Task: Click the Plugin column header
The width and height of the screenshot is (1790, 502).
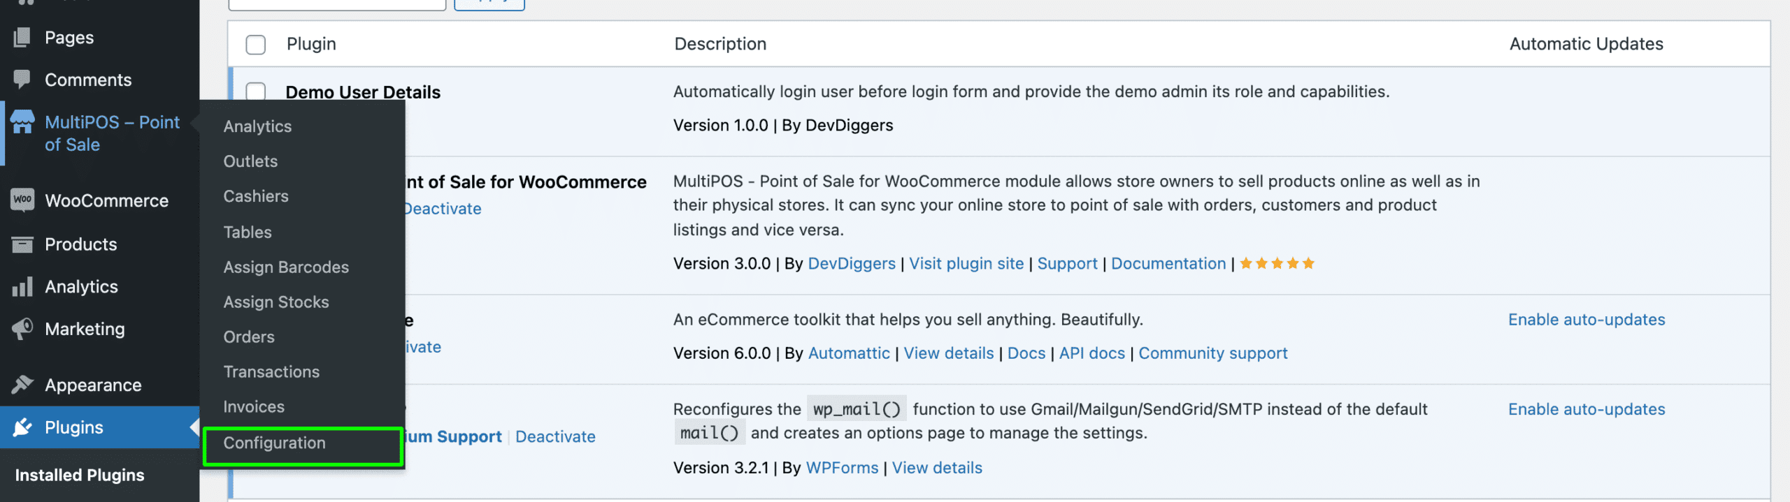Action: click(311, 44)
